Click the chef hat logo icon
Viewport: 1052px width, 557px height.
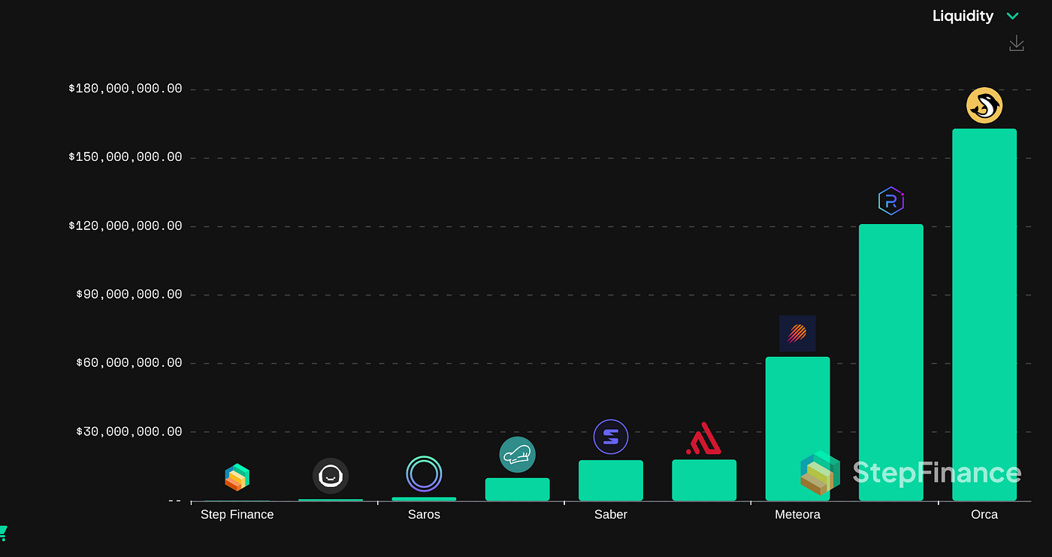pos(518,455)
